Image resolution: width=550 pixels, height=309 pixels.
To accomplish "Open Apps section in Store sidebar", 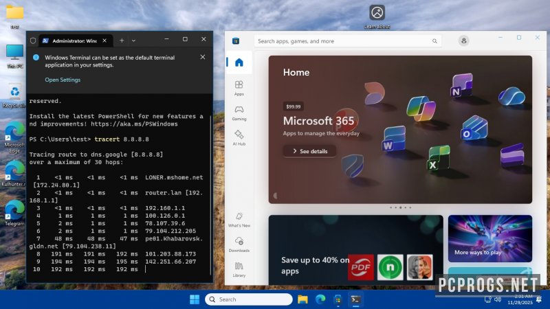I will coord(239,88).
